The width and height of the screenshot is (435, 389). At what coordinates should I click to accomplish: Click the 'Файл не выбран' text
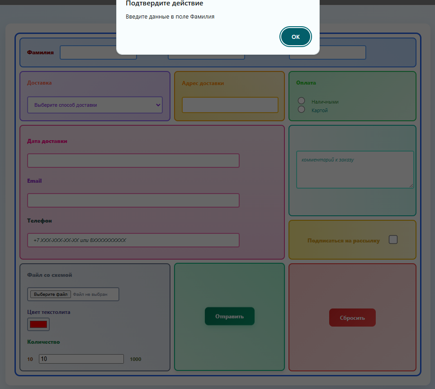[90, 294]
